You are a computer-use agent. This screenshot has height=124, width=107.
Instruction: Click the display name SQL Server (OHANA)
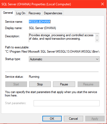point(42,28)
